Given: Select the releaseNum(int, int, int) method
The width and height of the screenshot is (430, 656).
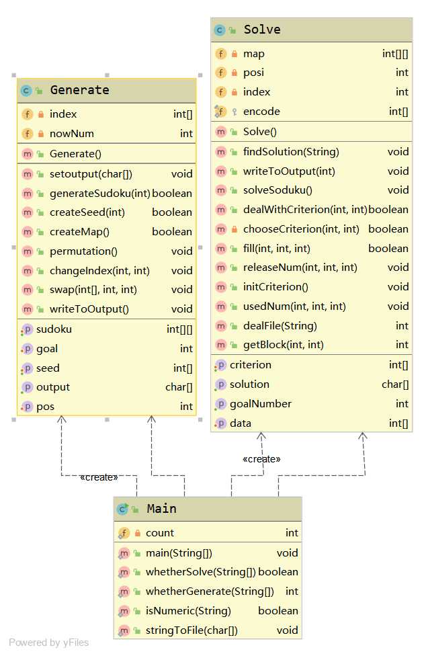Looking at the screenshot, I should click(x=312, y=268).
